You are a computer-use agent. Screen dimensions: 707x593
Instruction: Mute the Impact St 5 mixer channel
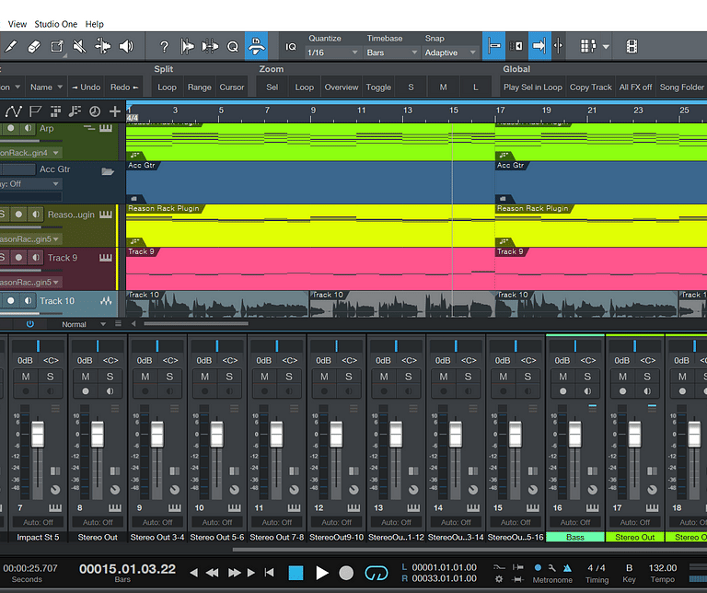click(26, 377)
